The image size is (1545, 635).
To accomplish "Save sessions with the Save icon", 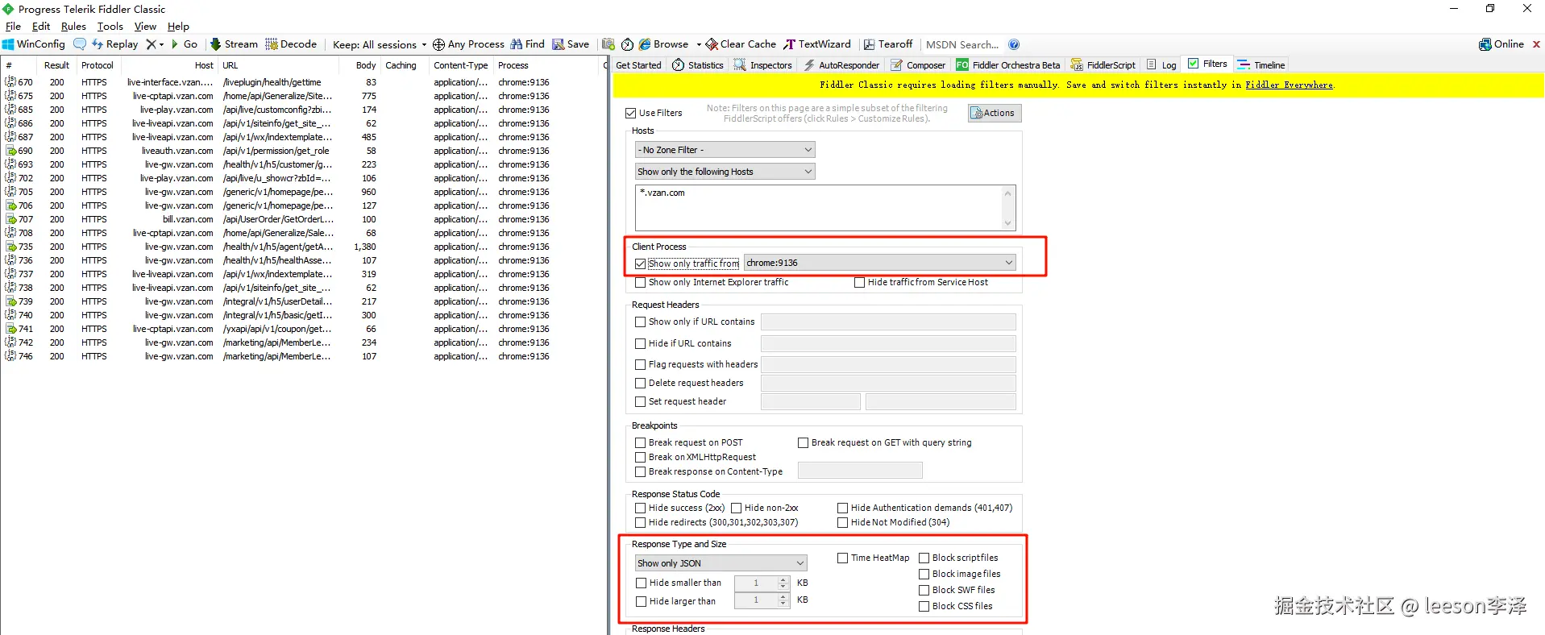I will [x=571, y=44].
